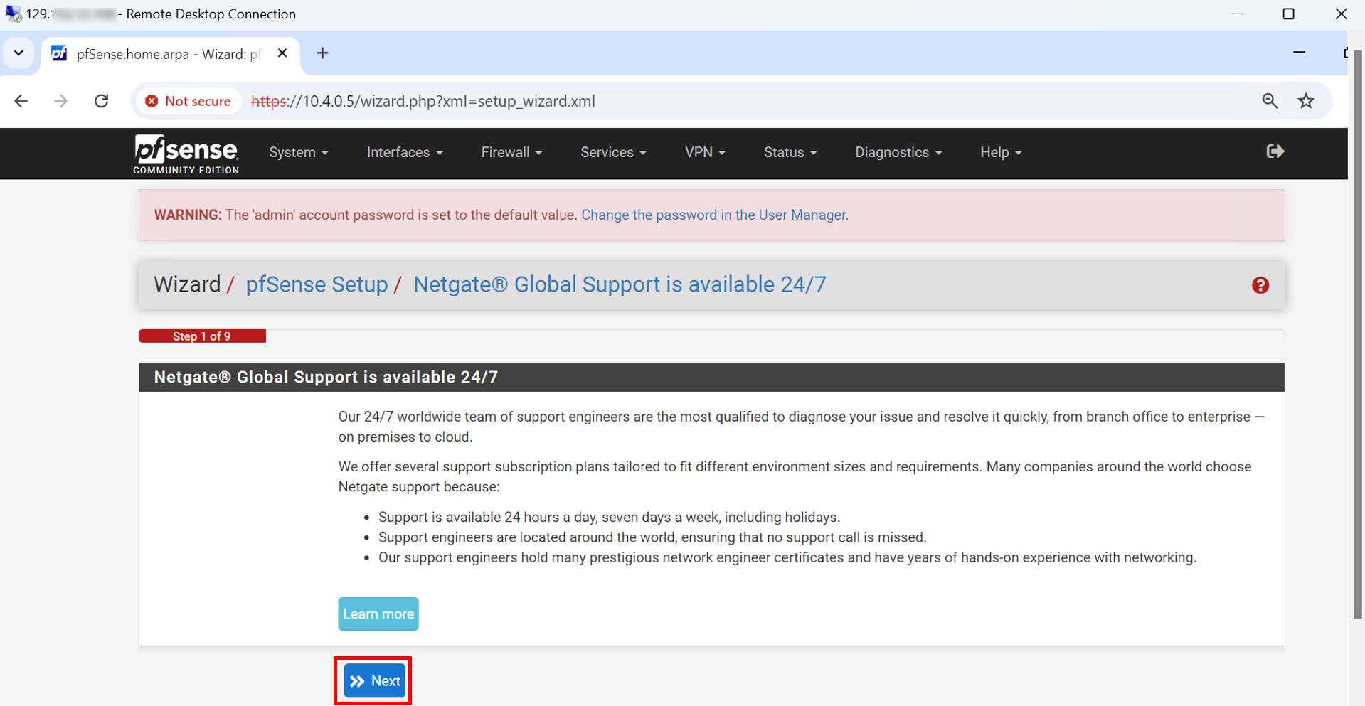This screenshot has width=1365, height=706.
Task: Bookmark this page with the star icon
Action: (1306, 101)
